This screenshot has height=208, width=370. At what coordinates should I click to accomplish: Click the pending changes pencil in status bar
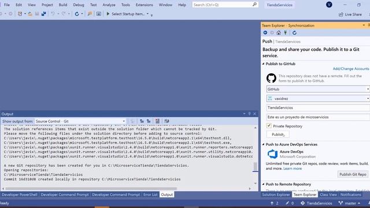287,203
